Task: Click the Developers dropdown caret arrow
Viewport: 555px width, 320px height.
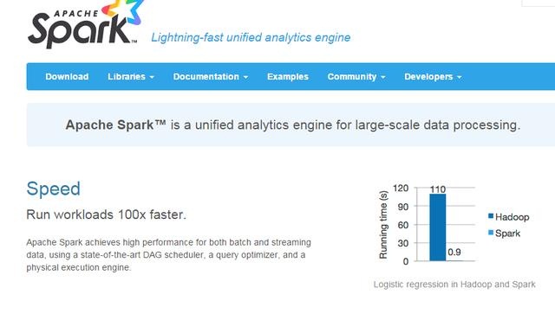Action: (x=459, y=77)
